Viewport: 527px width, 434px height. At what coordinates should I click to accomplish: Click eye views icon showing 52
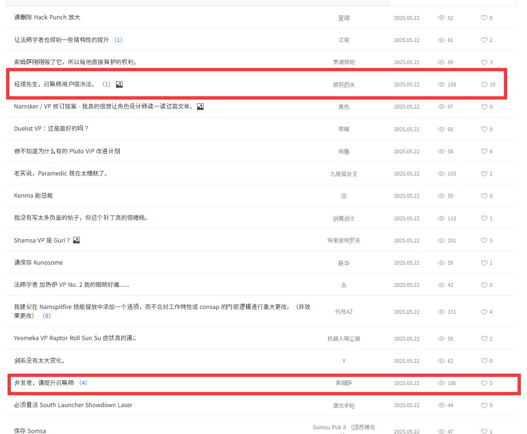click(x=441, y=17)
